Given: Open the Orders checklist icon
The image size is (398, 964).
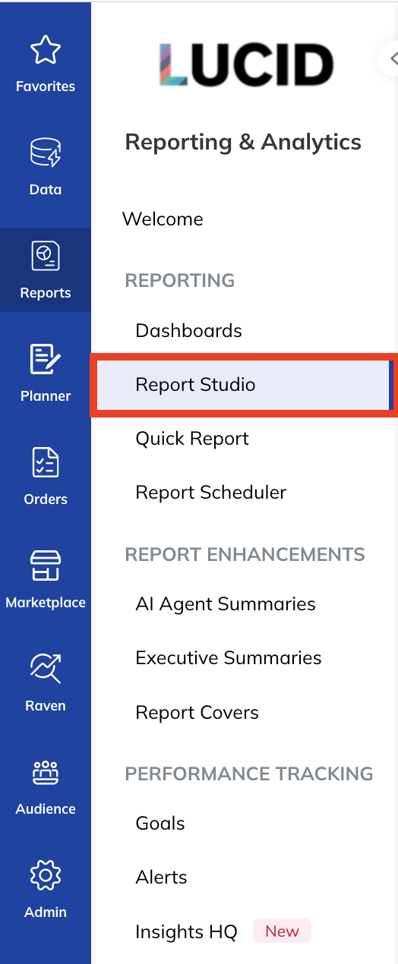Looking at the screenshot, I should (x=45, y=462).
